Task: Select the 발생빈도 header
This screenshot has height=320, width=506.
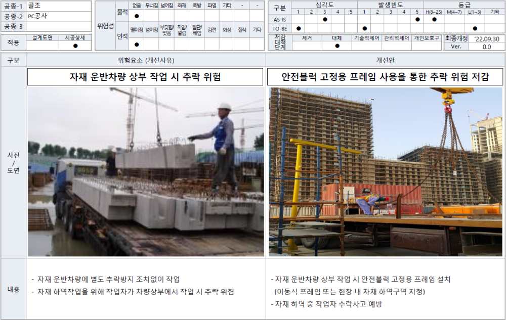Action: pos(391,5)
